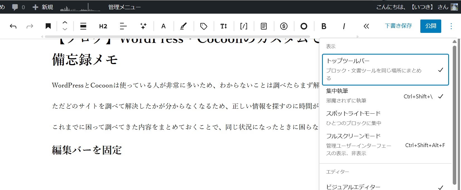
Task: Click the こんにちは、【いつき】さん account greeting
Action: click(x=412, y=7)
